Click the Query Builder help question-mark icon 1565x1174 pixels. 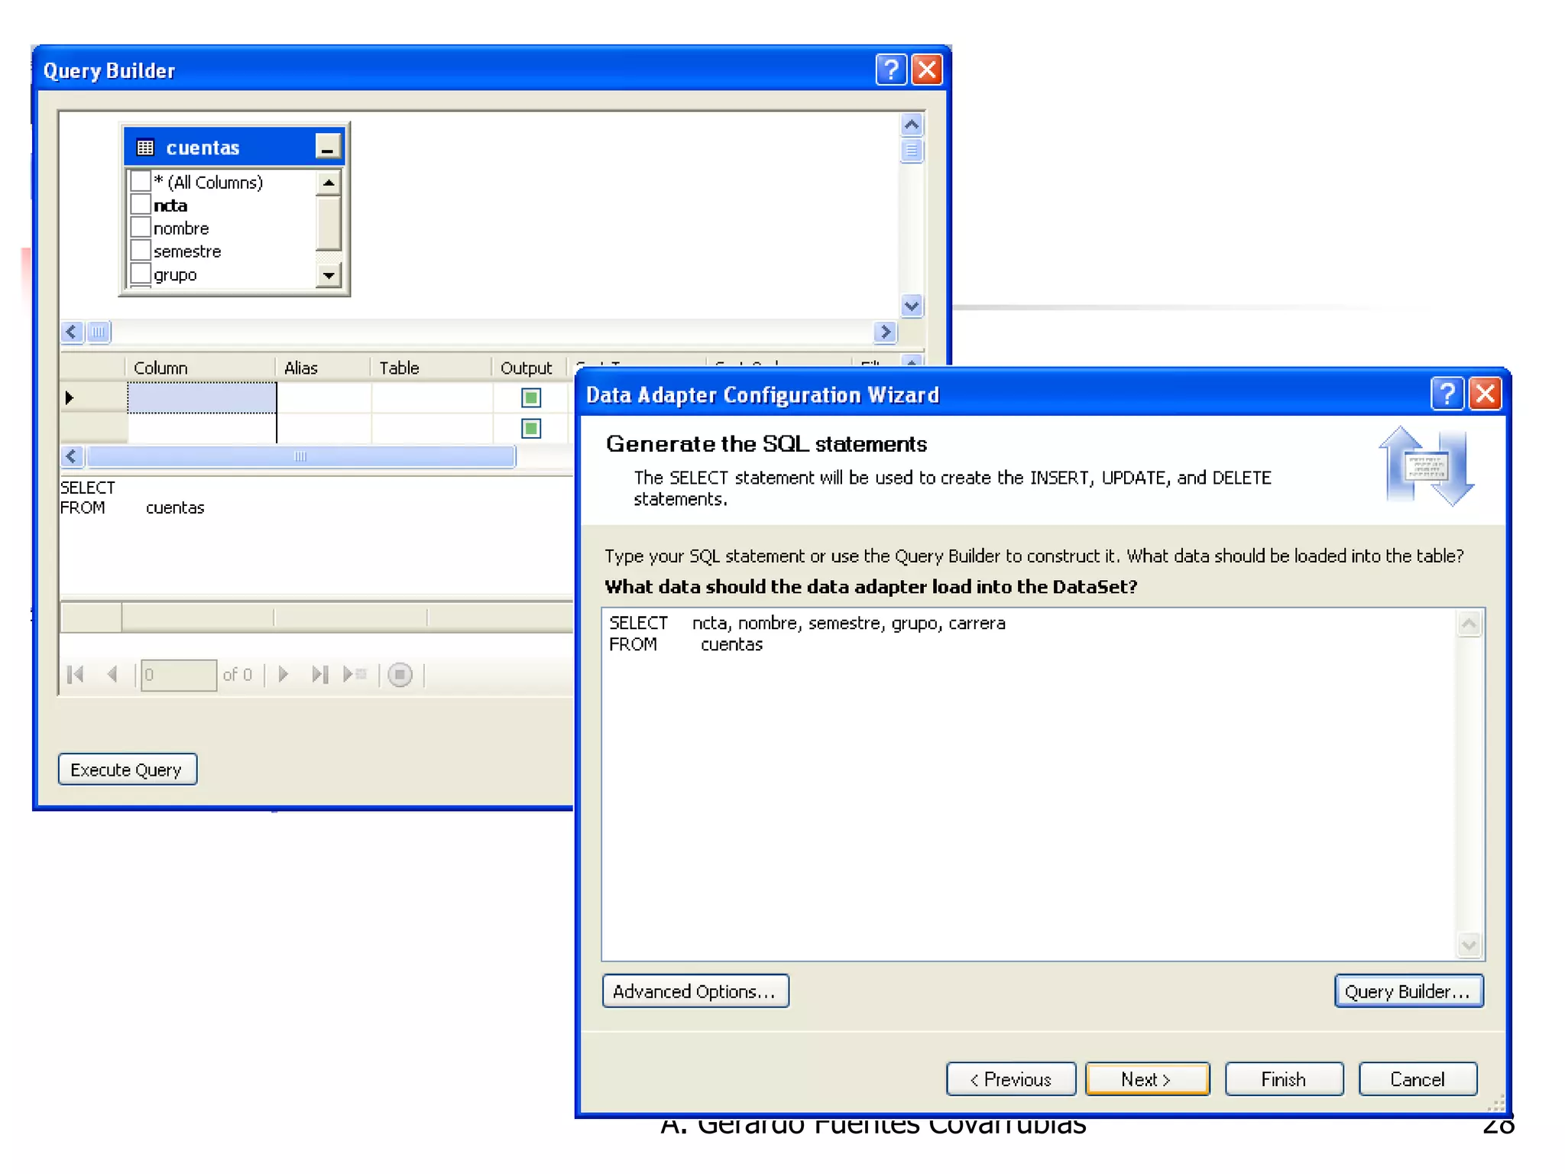click(x=890, y=70)
